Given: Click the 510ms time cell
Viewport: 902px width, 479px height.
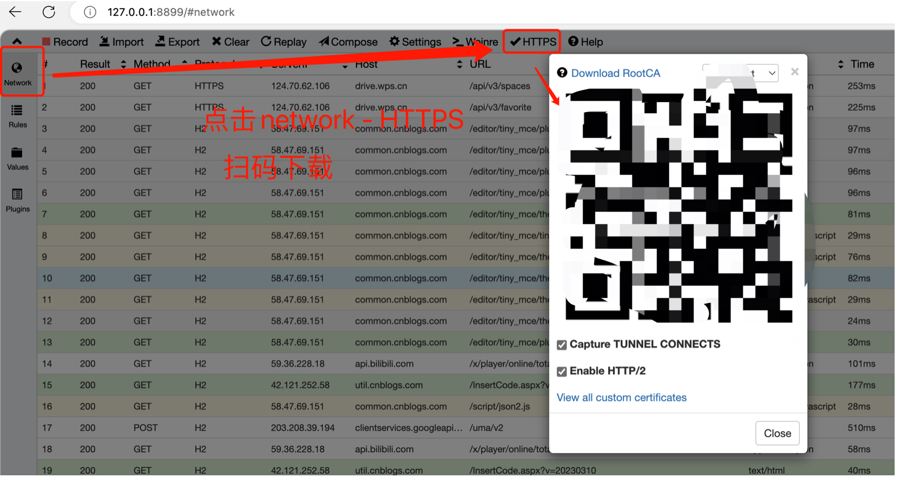Looking at the screenshot, I should [x=861, y=428].
